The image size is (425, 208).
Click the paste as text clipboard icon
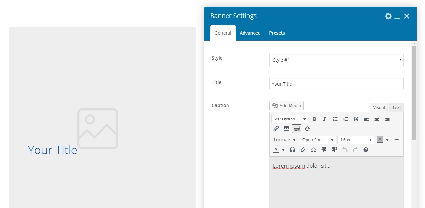point(292,150)
